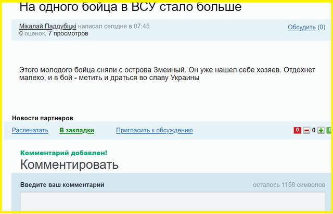Click the grey minus downvote icon
This screenshot has height=214, width=333.
pyautogui.click(x=306, y=130)
